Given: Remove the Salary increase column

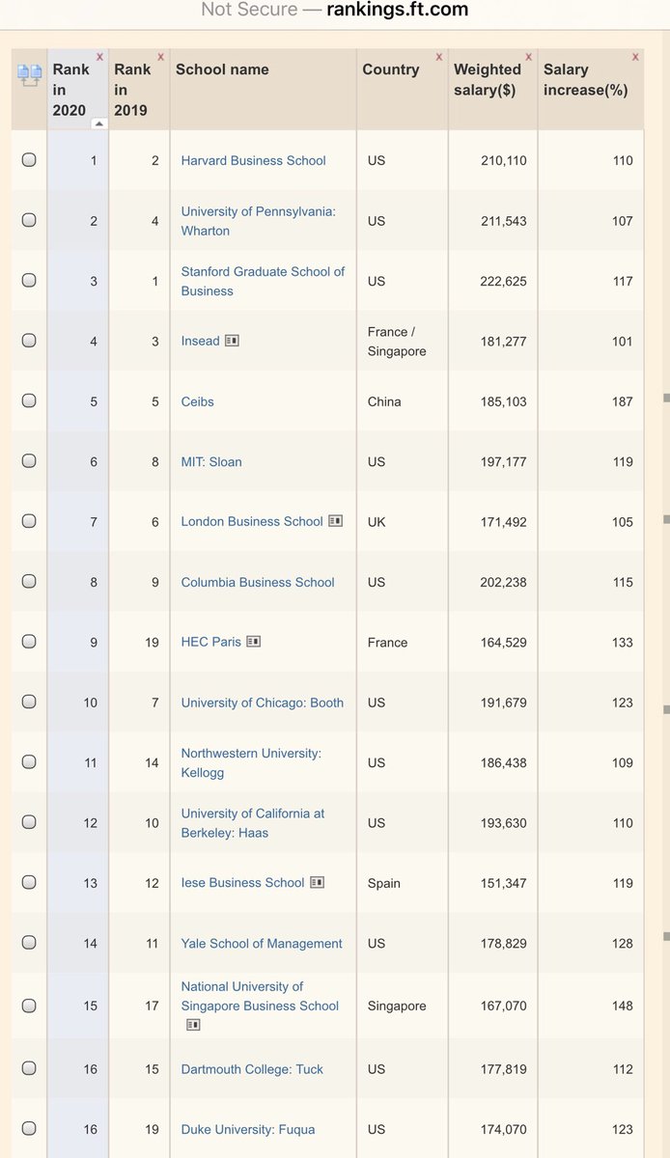Looking at the screenshot, I should pyautogui.click(x=635, y=57).
